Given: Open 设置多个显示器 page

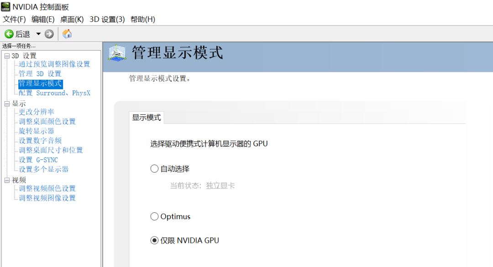Looking at the screenshot, I should tap(44, 169).
